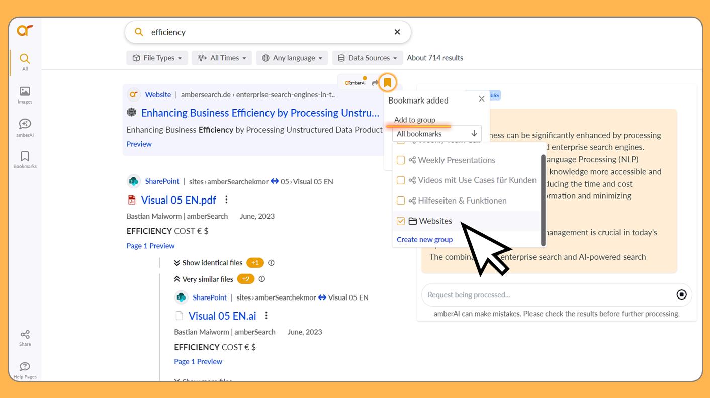The height and width of the screenshot is (398, 710).
Task: Open the Enhancing Business Efficiency result title
Action: (x=260, y=113)
